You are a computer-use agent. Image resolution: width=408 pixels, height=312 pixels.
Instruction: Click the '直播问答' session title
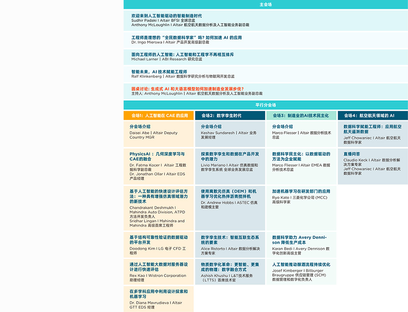352,154
